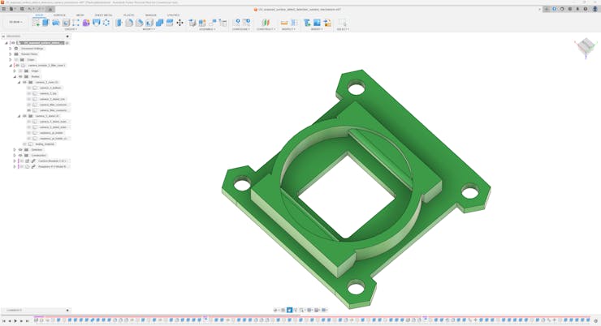Jump to timeline end
Screen dimensions: 601x326
click(x=28, y=321)
